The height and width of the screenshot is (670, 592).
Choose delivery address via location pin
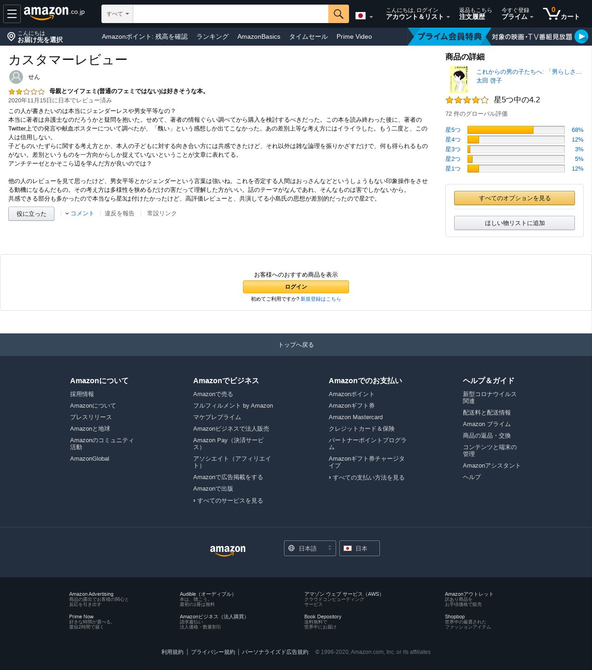[35, 37]
